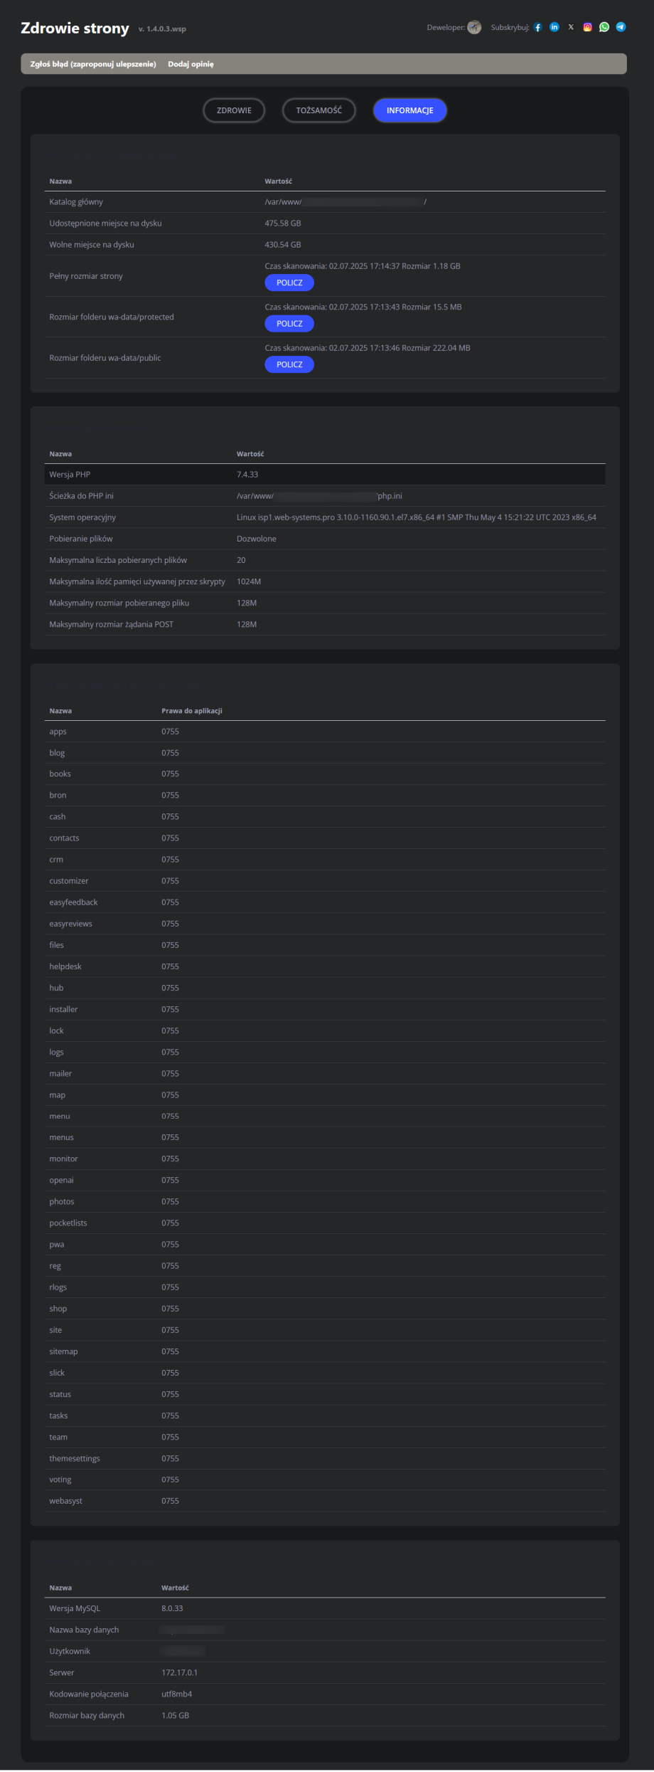Click the 'Wersja PHP' highlighted row
This screenshot has width=654, height=1772.
click(x=325, y=475)
